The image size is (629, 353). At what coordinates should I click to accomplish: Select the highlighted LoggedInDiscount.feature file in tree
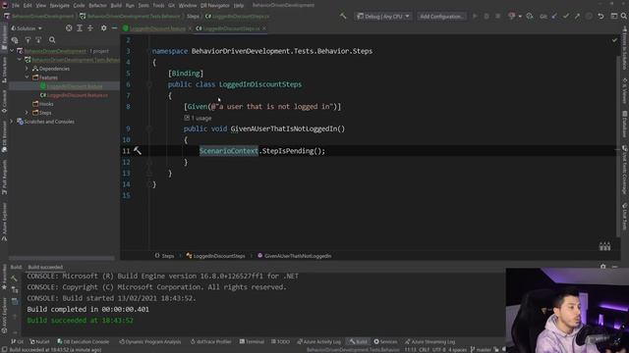tap(71, 86)
